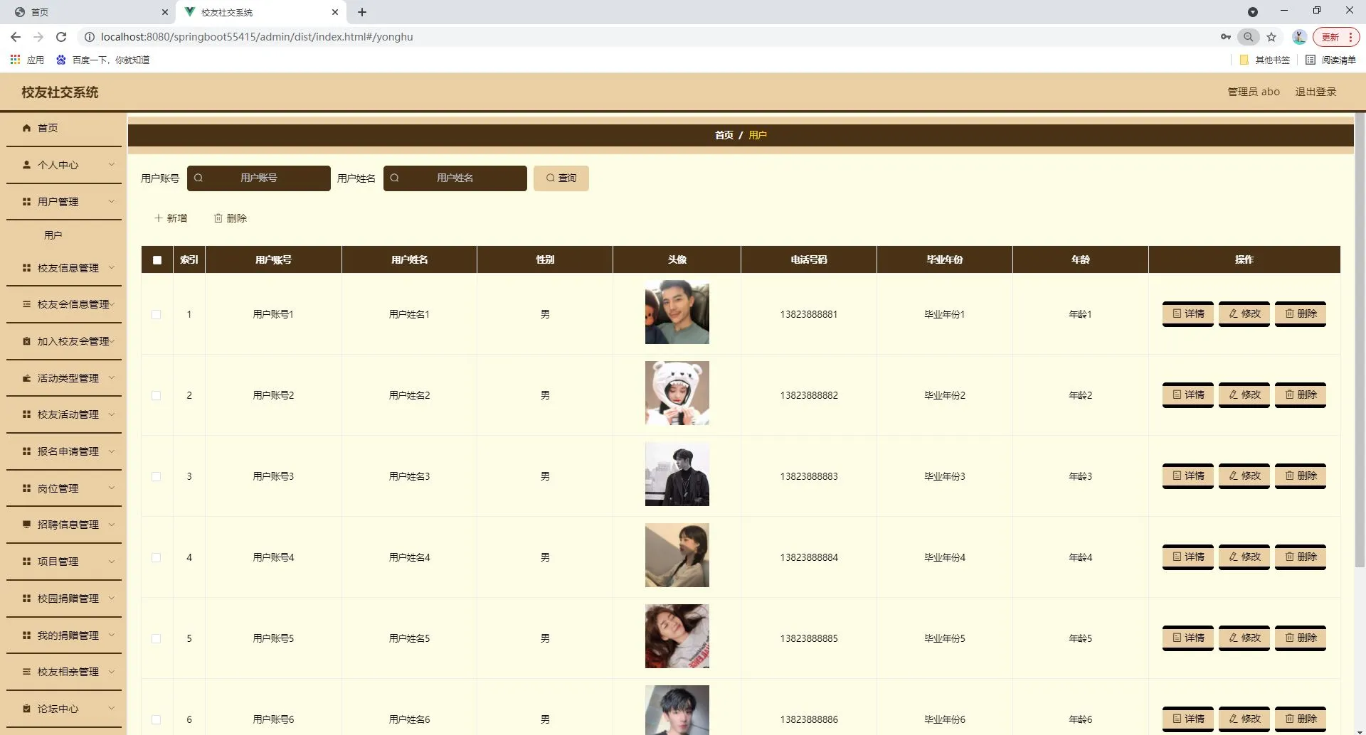
Task: Click the trash icon for 删除 above table
Action: 218,218
